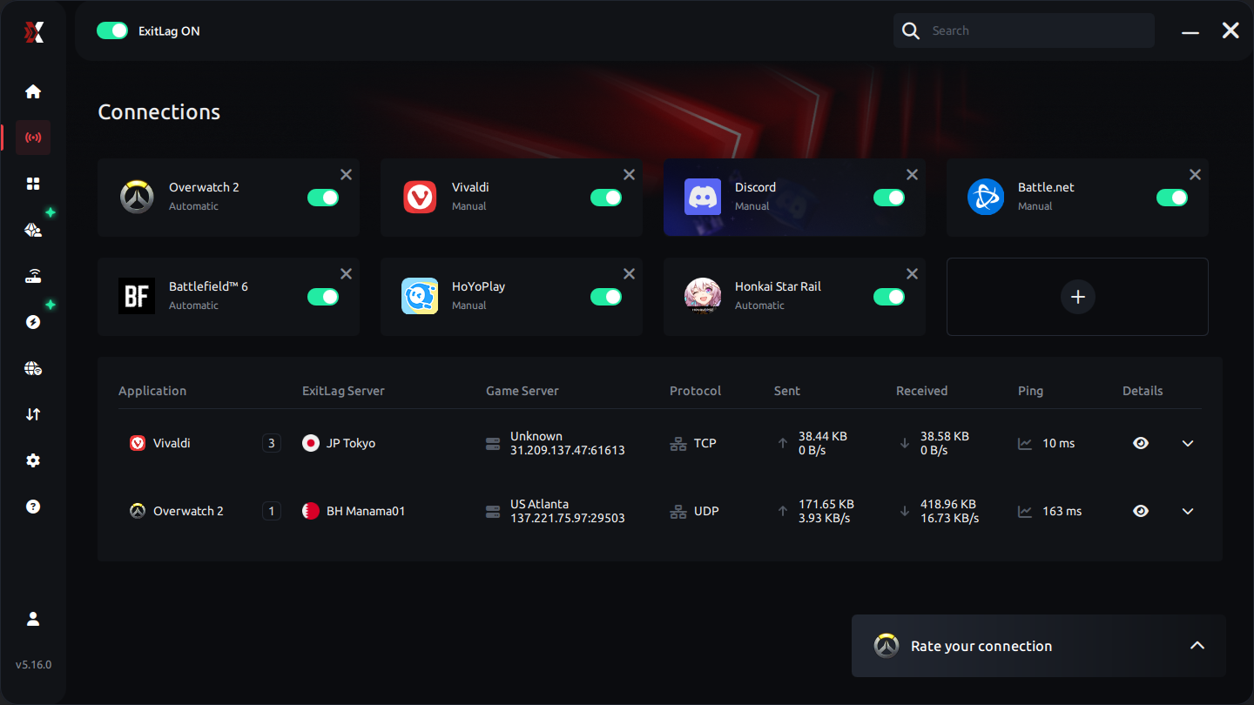
Task: Click the lightning bolt boost icon in sidebar
Action: 33,322
